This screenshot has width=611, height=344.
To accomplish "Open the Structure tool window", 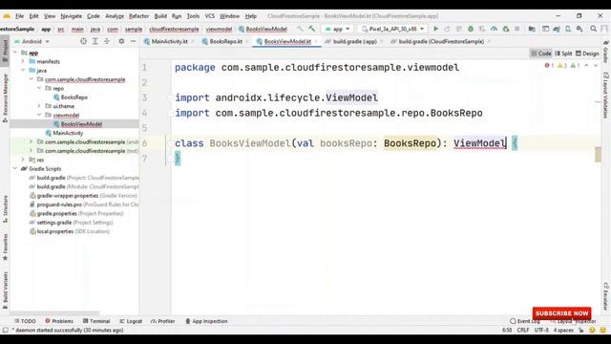I will (x=5, y=209).
